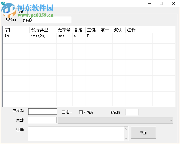Click the 无符号 column header
The image size is (180, 144).
(x=64, y=30)
